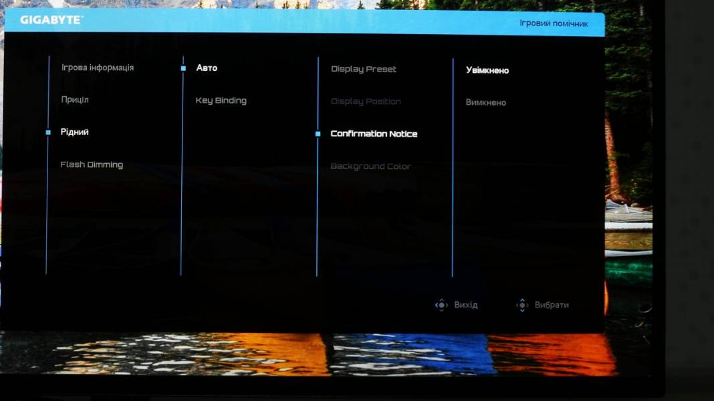The image size is (714, 401).
Task: Select the Рідний menu entry
Action: [75, 132]
